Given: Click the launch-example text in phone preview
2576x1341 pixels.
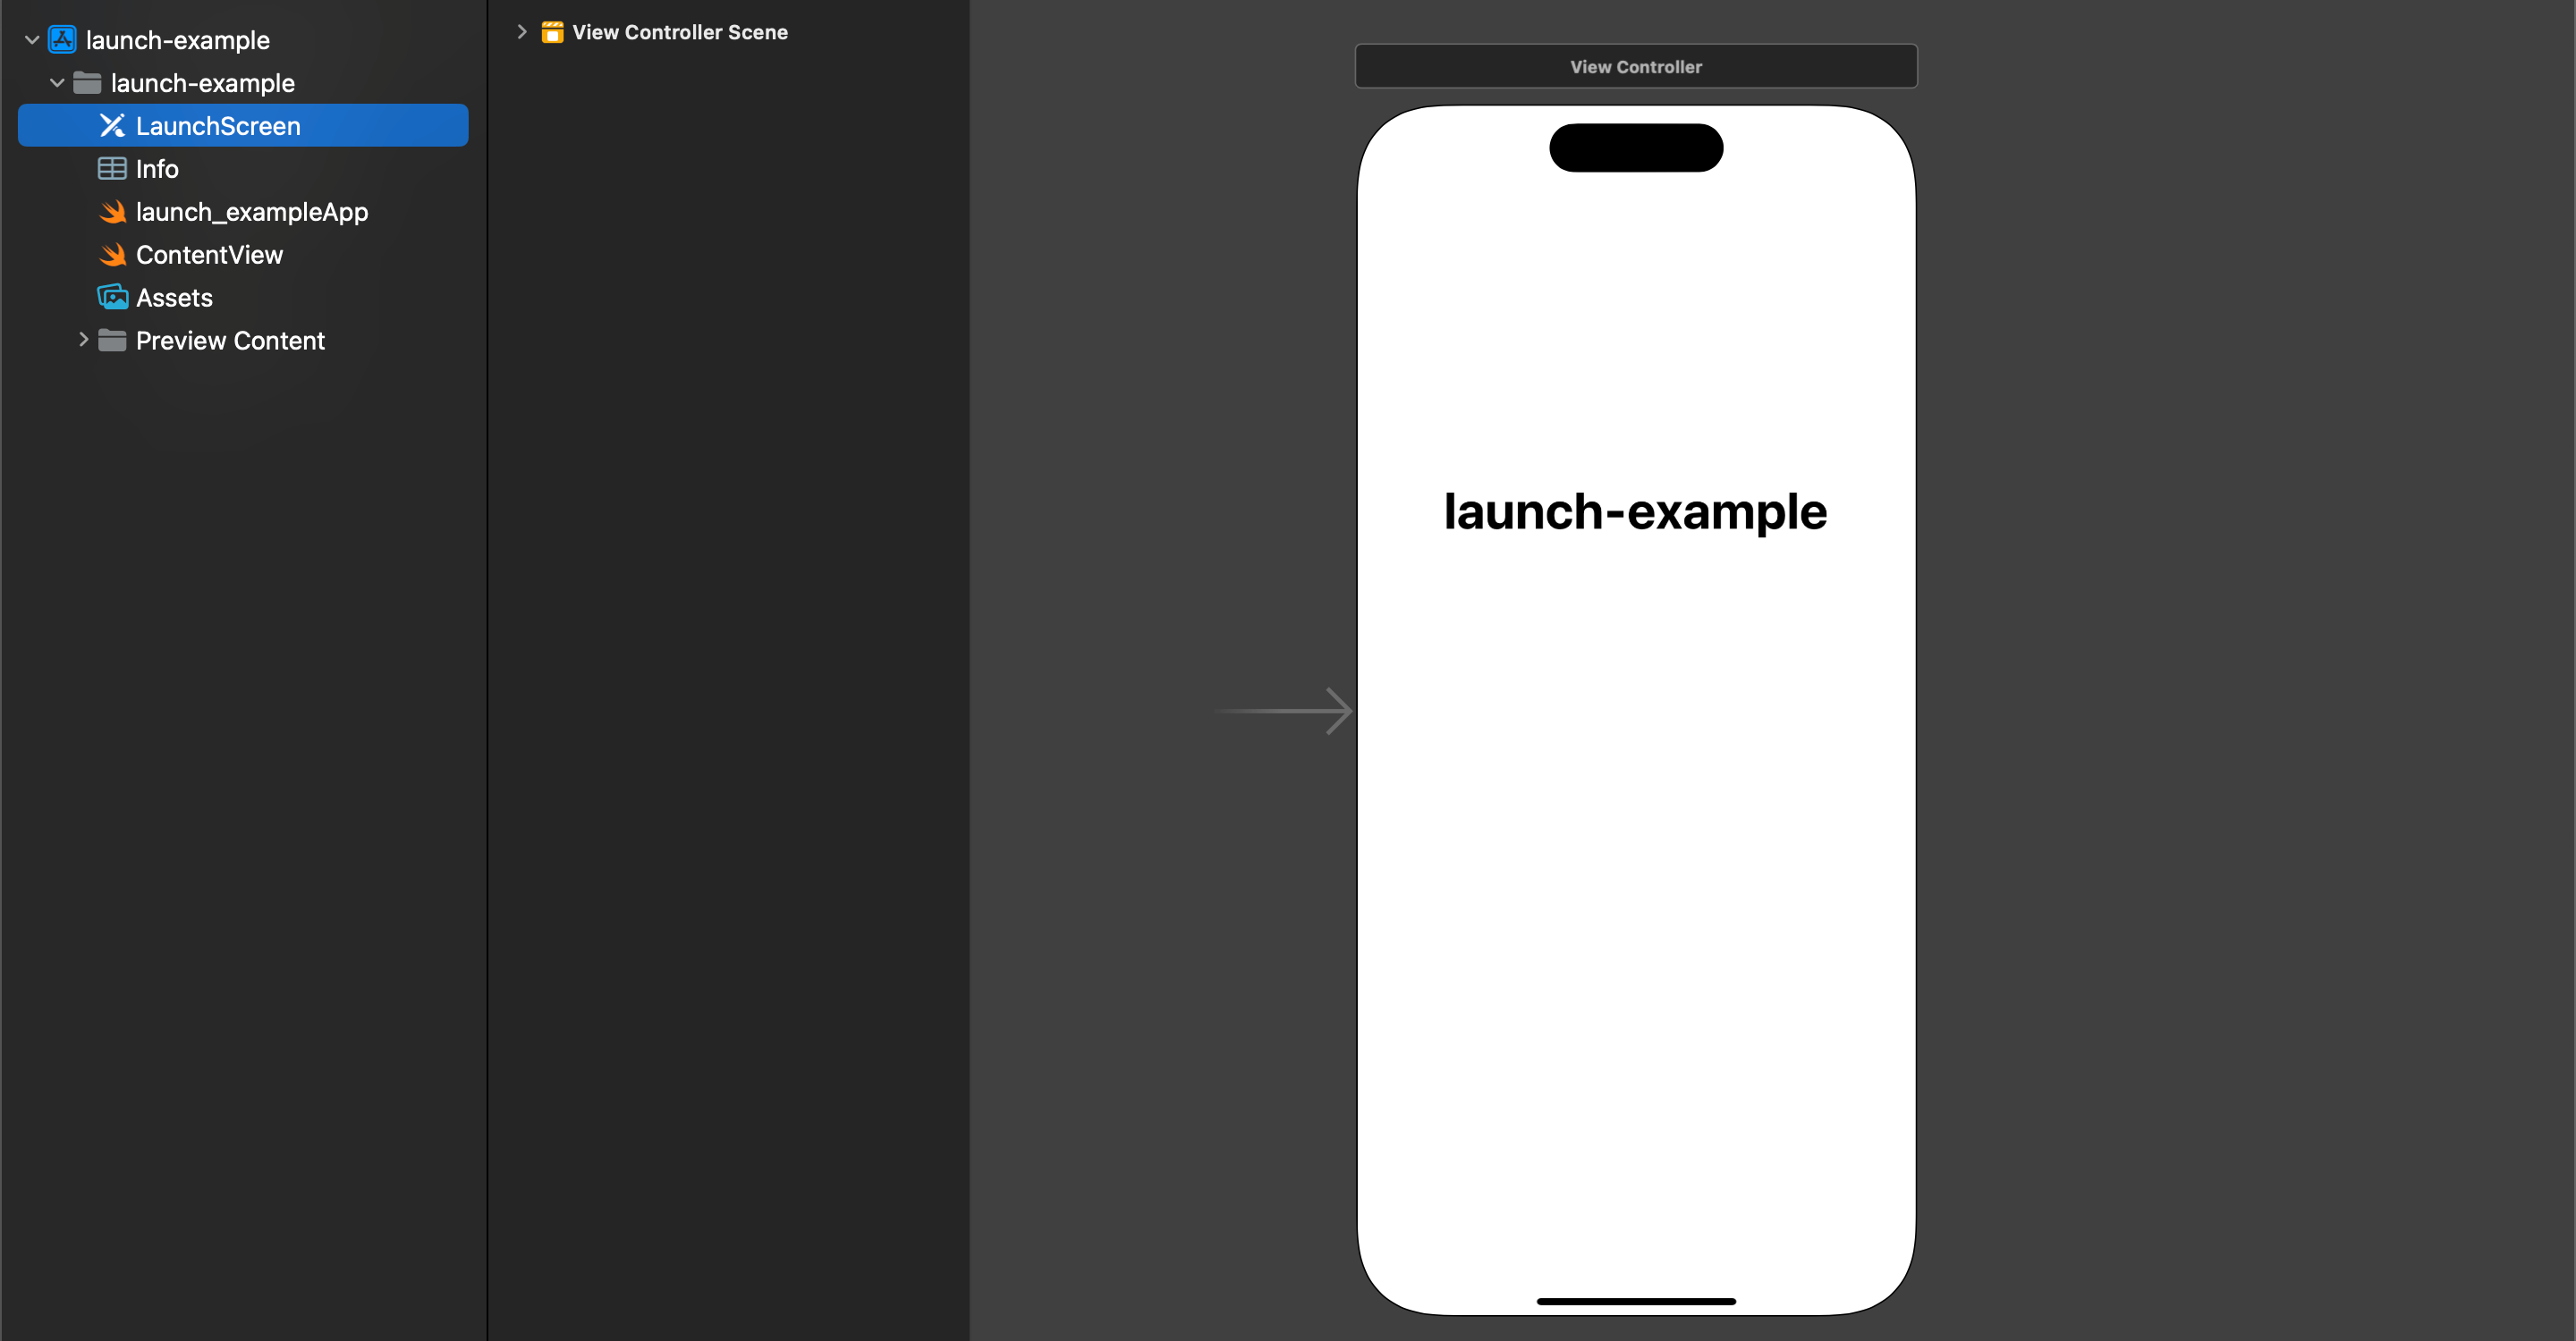Looking at the screenshot, I should coord(1636,510).
